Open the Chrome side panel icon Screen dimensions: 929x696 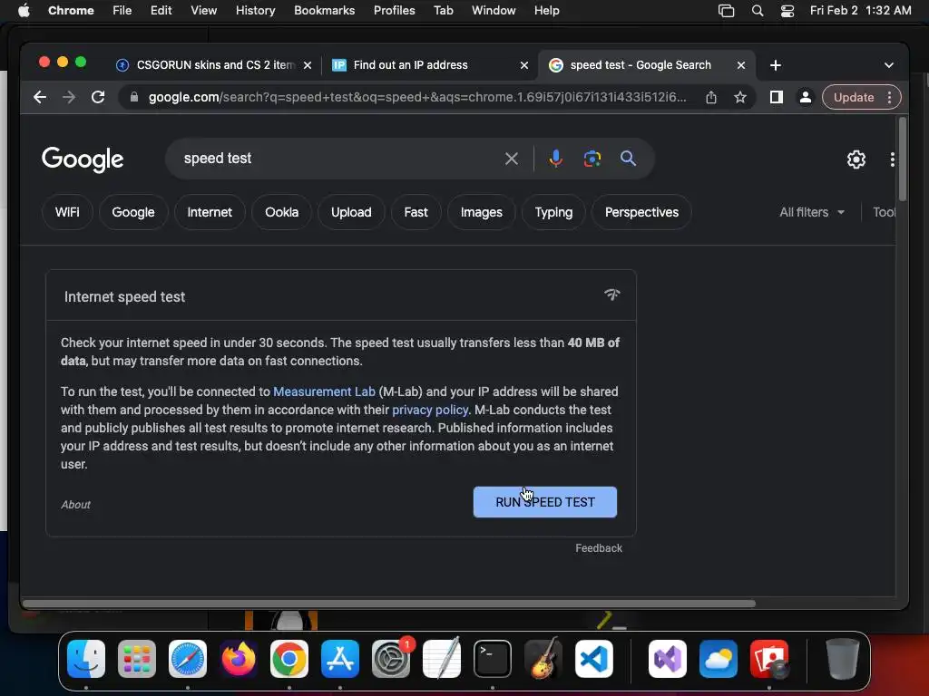(777, 97)
